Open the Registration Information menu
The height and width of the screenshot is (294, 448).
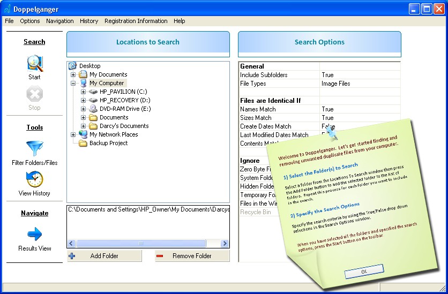pyautogui.click(x=136, y=21)
